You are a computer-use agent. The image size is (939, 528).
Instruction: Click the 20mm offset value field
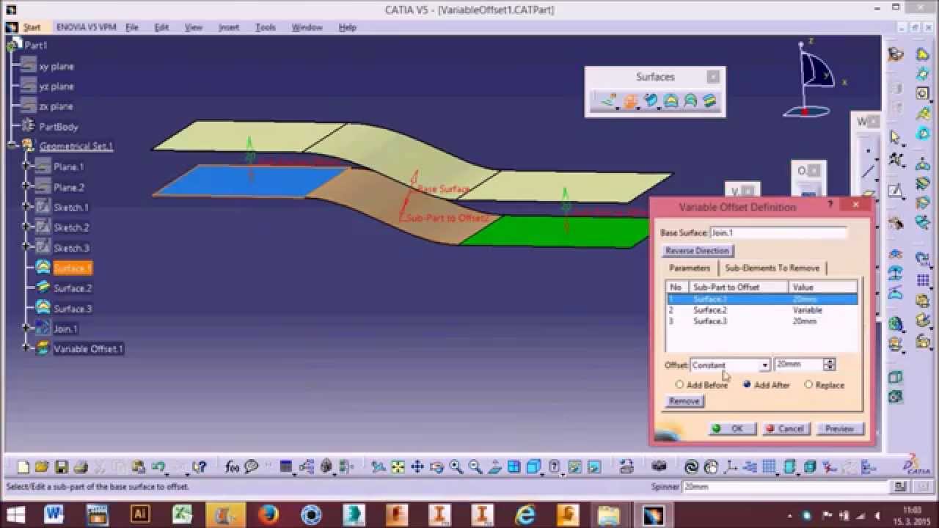click(800, 364)
